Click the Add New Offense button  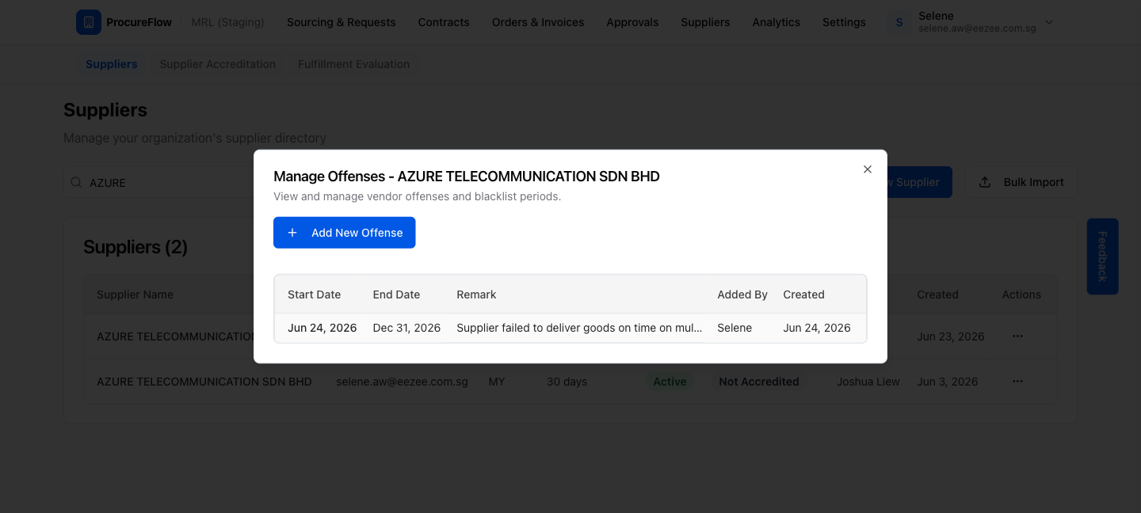pos(345,233)
